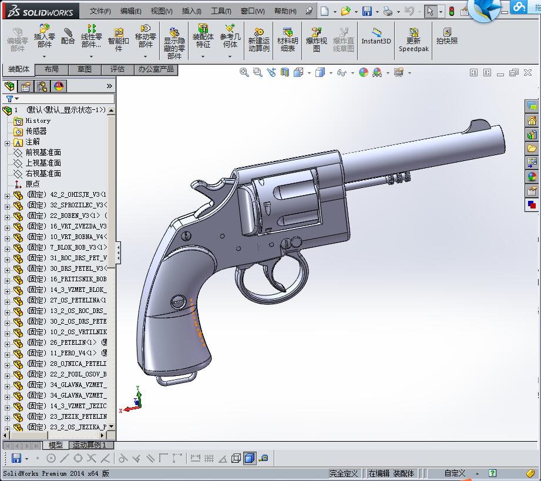Click the Section View icon

coord(285,72)
